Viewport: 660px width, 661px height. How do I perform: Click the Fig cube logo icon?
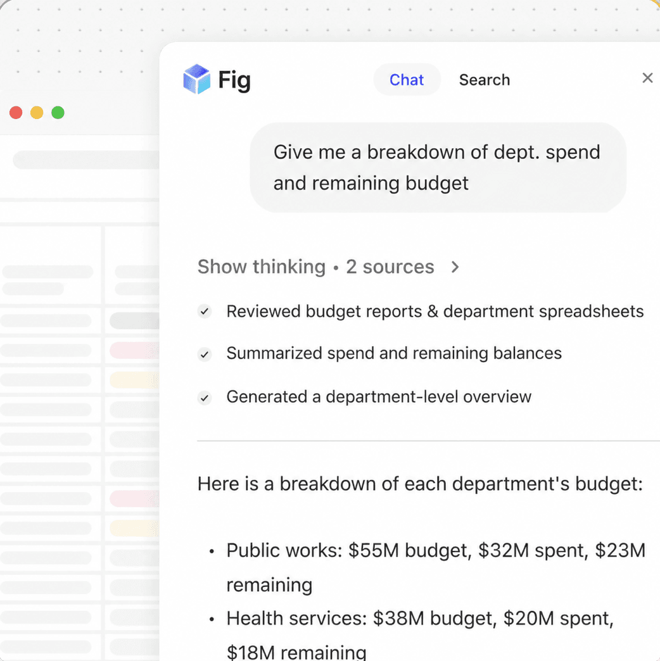[196, 79]
